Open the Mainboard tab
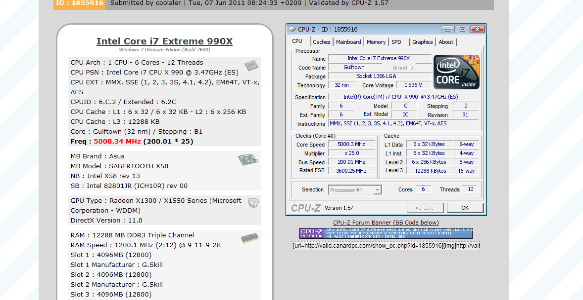Screen dimensions: 583x300 pyautogui.click(x=348, y=42)
